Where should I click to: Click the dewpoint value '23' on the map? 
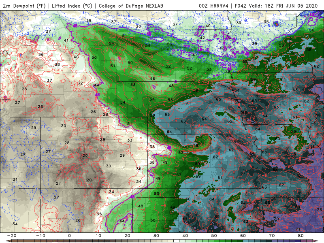point(40,107)
